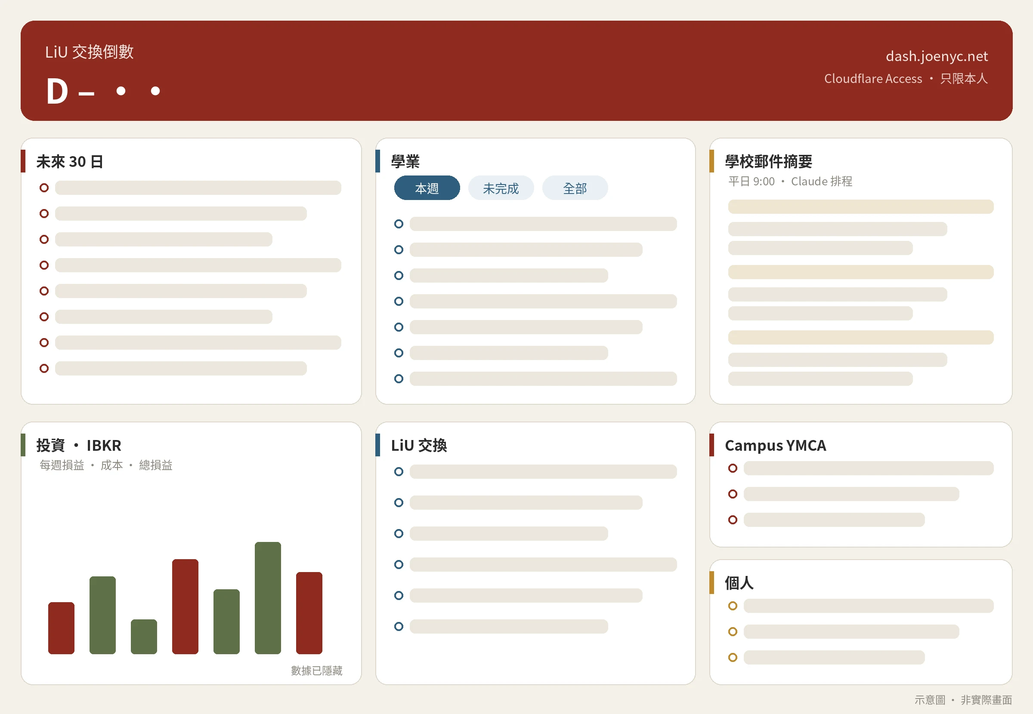Click the 個人 card heading
This screenshot has width=1033, height=714.
[739, 582]
